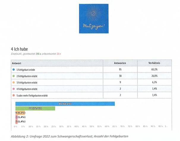Click the 6,2% ratio cell

(155, 82)
